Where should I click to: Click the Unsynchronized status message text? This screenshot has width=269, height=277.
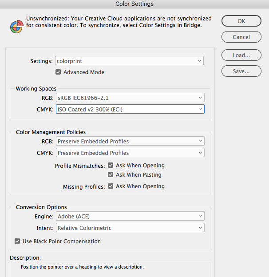pos(119,22)
